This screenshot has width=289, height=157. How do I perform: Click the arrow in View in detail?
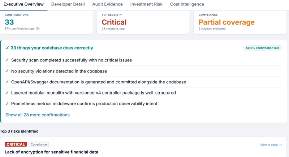click(281, 145)
